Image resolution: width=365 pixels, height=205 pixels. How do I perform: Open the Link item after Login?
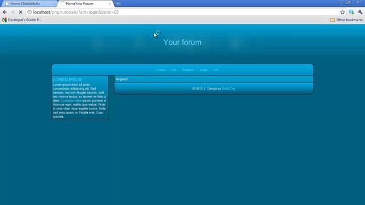click(x=216, y=70)
